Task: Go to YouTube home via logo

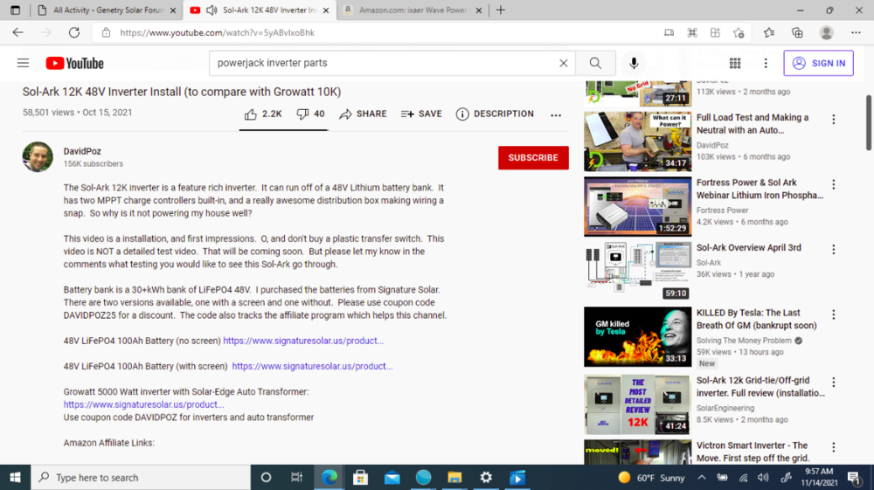Action: pyautogui.click(x=74, y=63)
